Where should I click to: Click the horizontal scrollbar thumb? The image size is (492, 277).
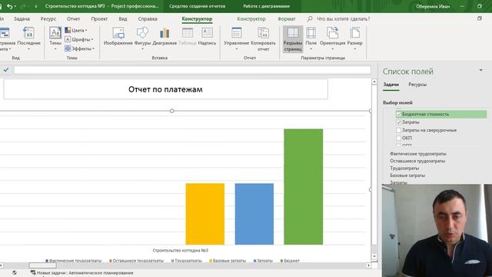[43, 265]
